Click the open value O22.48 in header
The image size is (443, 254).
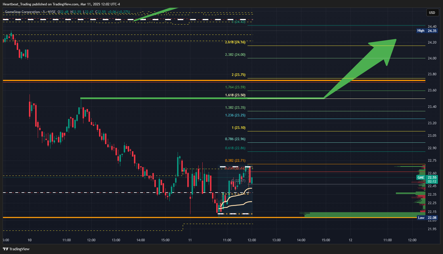coord(63,12)
